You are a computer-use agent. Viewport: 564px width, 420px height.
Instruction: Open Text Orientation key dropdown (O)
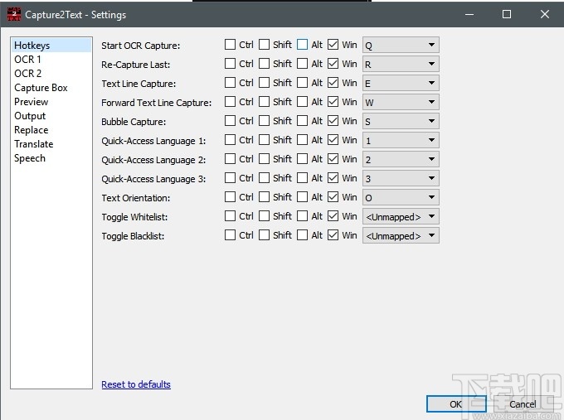pos(401,197)
